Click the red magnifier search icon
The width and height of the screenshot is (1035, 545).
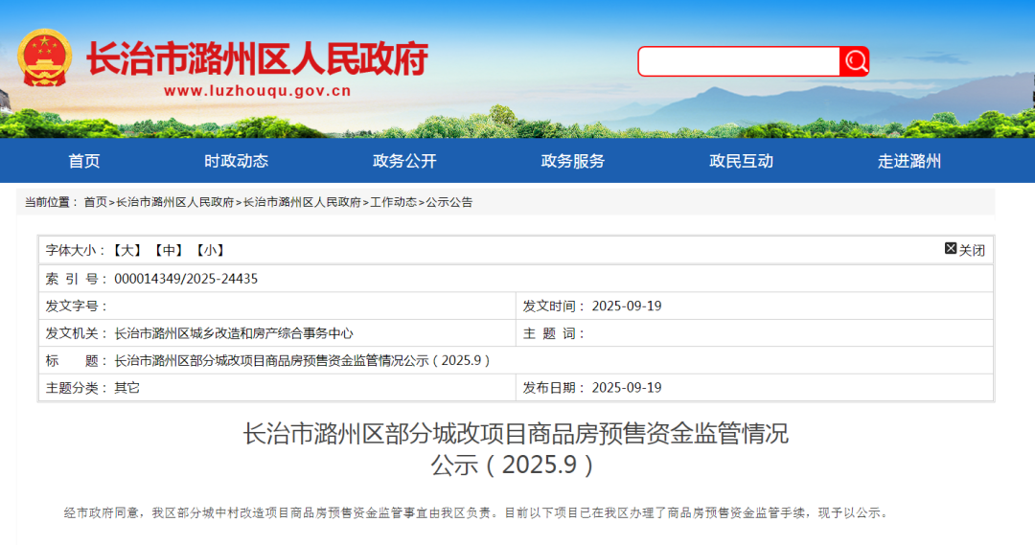click(855, 61)
